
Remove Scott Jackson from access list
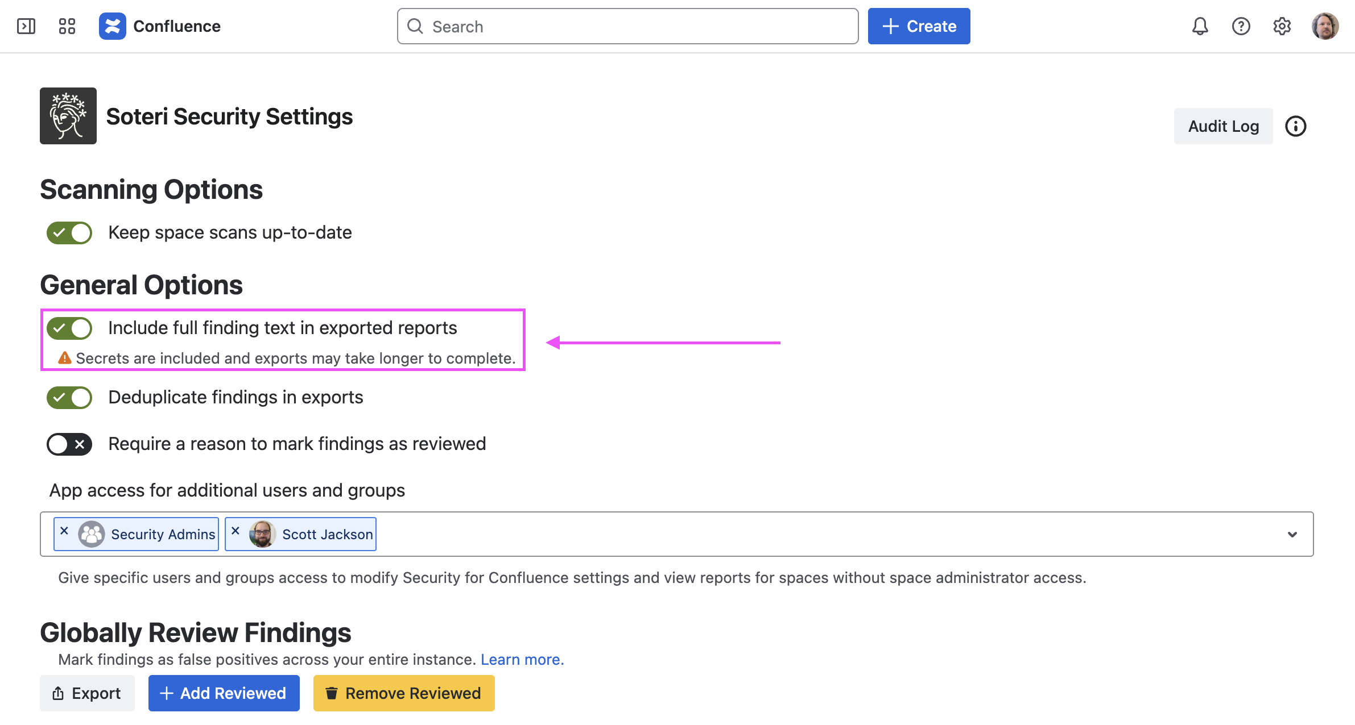(x=236, y=531)
